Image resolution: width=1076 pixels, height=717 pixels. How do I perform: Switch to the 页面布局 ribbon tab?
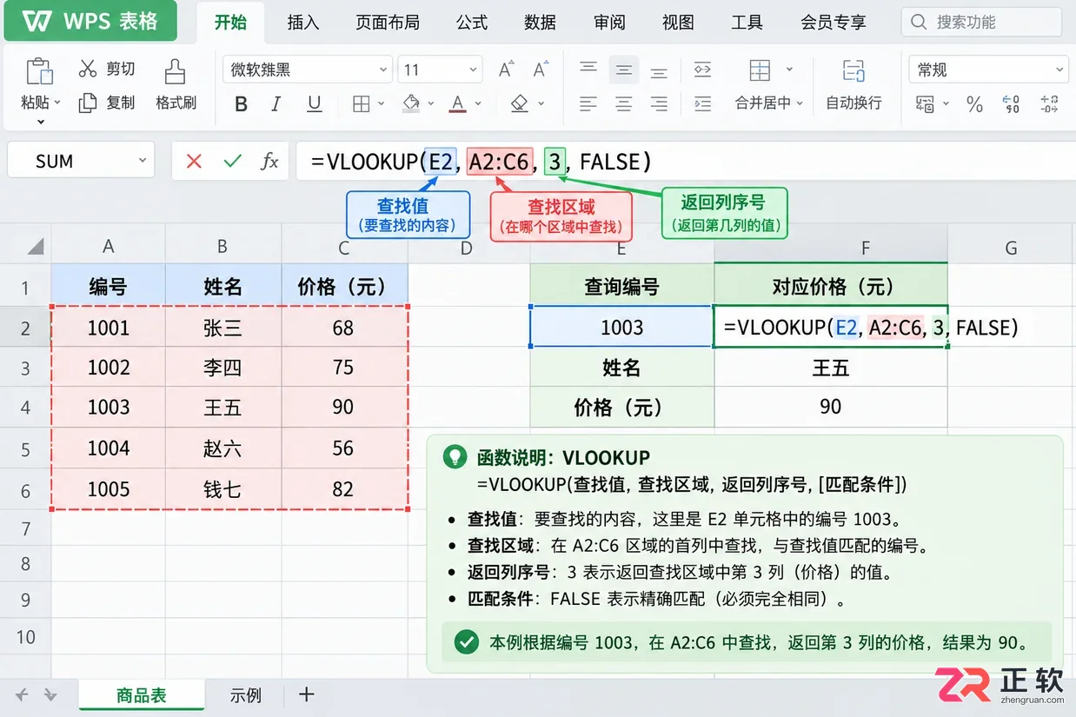click(388, 23)
